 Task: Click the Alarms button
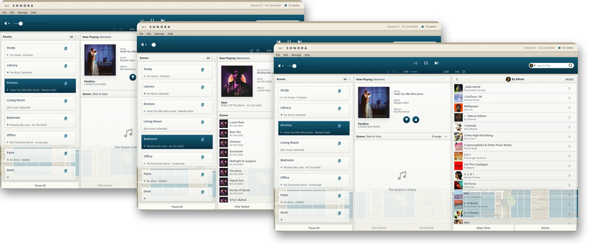[545, 228]
